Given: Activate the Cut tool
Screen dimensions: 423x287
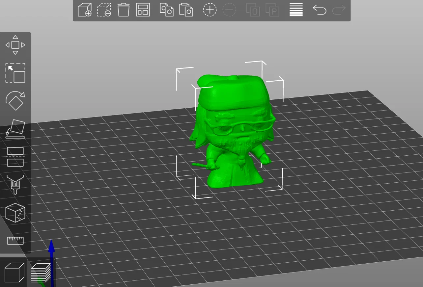Looking at the screenshot, I should [15, 157].
